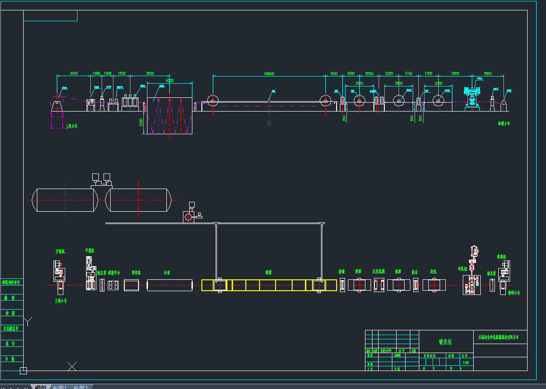Select the 酸洗线 title text
The image size is (546, 389).
(445, 342)
